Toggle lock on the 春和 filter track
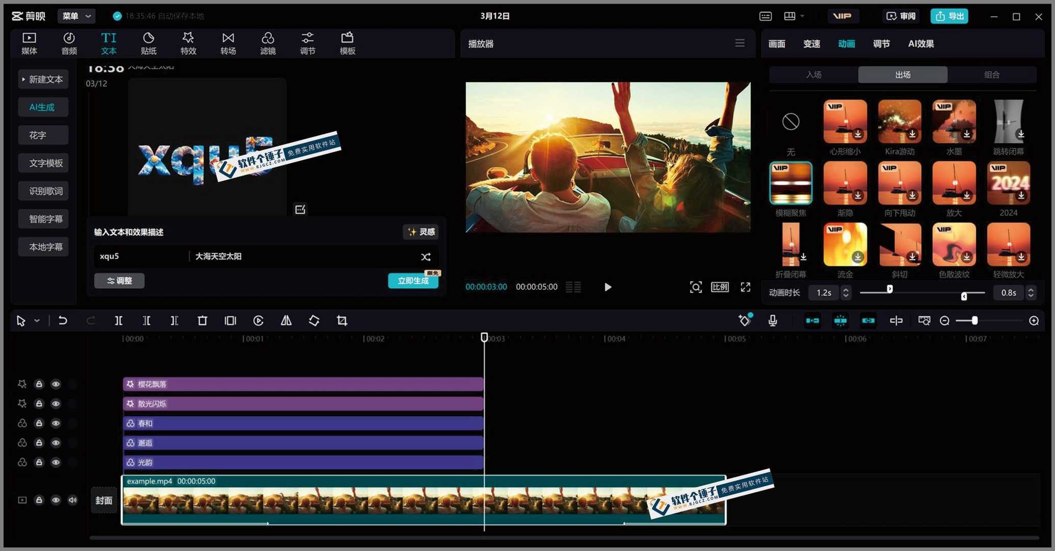 [x=39, y=423]
